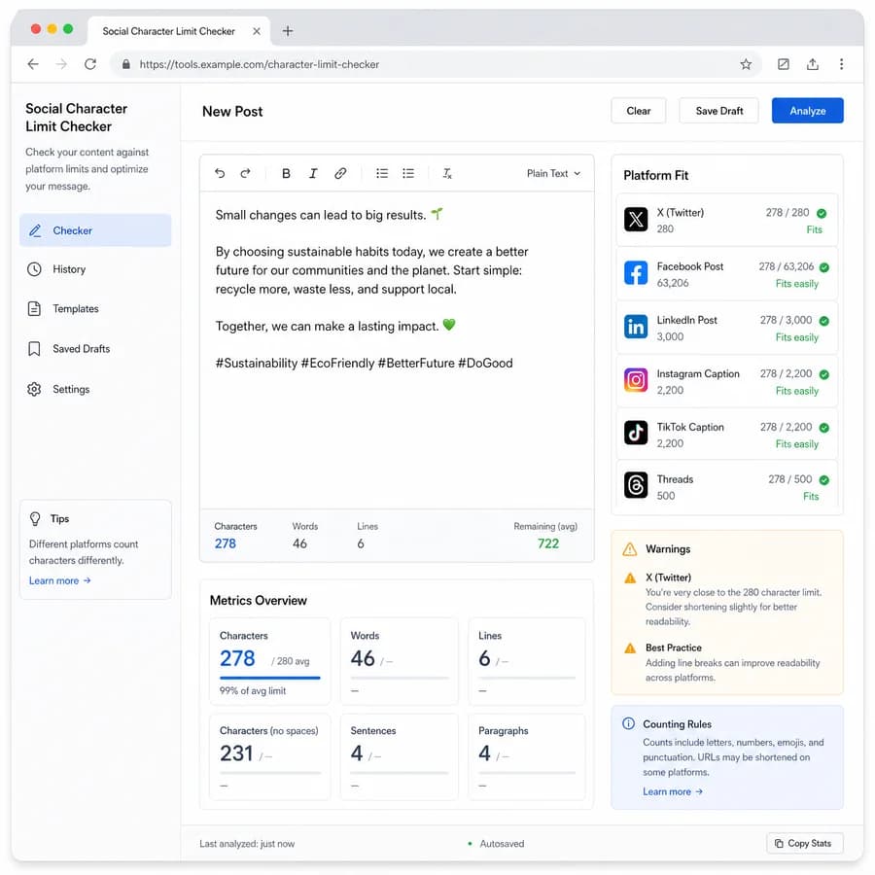Screen dimensions: 875x875
Task: Close the Social Character Limit Checker tab
Action: [257, 31]
